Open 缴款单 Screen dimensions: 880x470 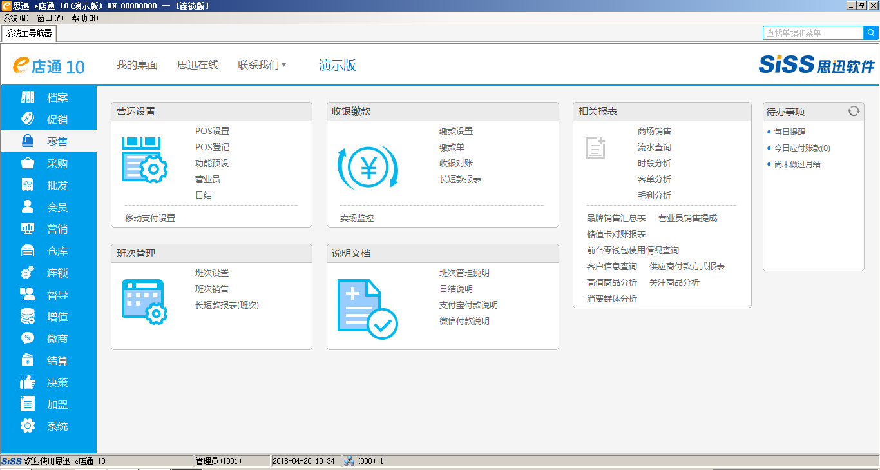click(452, 147)
